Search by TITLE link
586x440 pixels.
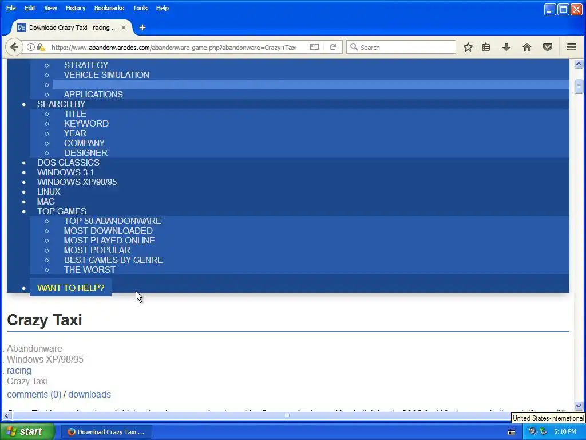[75, 114]
